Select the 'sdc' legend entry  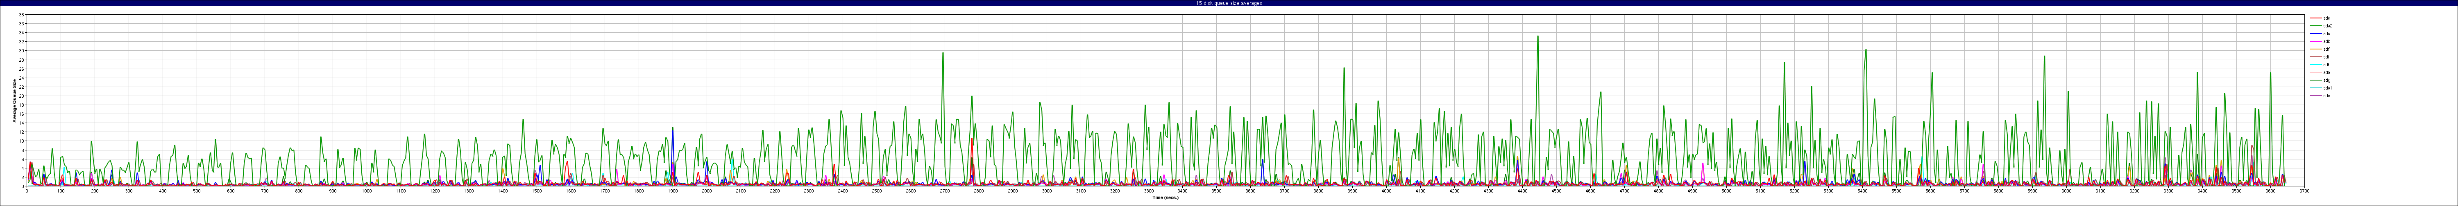tap(2327, 34)
